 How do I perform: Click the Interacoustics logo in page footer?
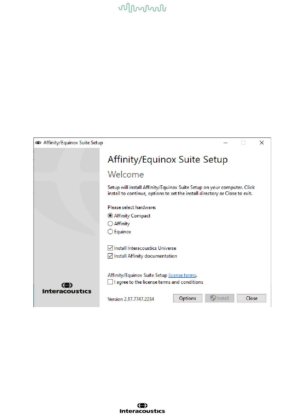point(142,409)
